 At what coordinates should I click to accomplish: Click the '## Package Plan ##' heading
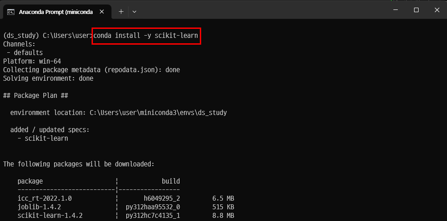(x=36, y=96)
